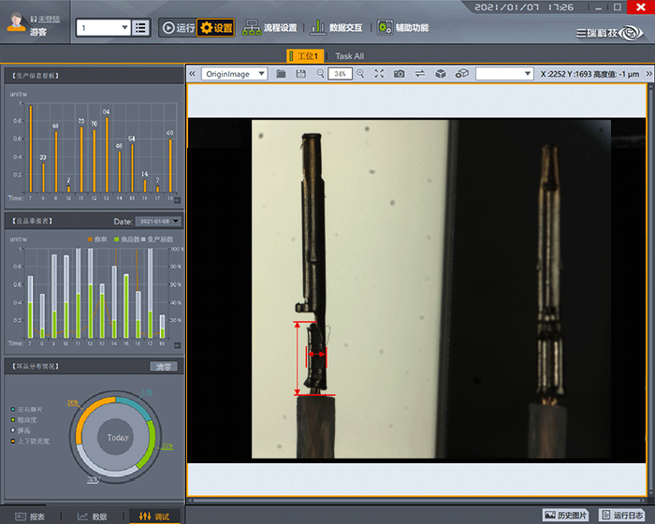Viewport: 655px width, 524px height.
Task: Click the swap arrows icon
Action: 420,74
